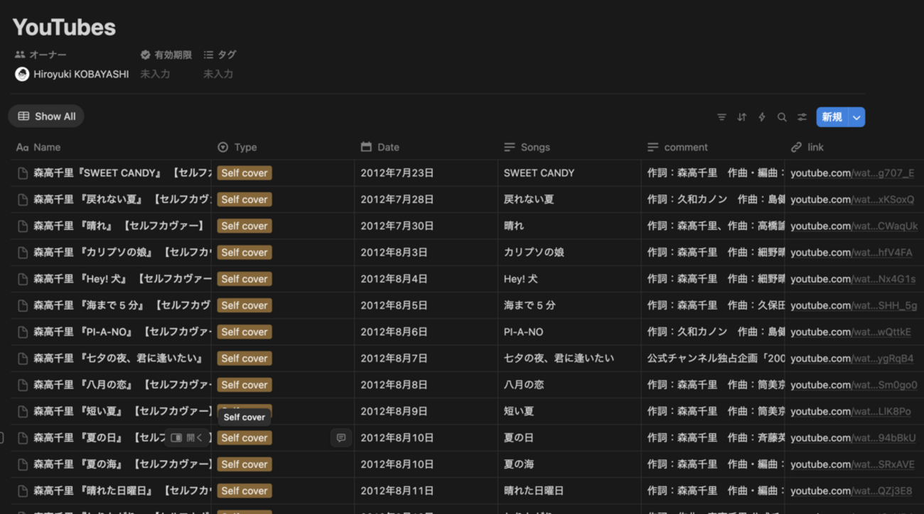Viewport: 924px width, 514px height.
Task: Click Self cover tag in 晴れ row
Action: (x=245, y=226)
